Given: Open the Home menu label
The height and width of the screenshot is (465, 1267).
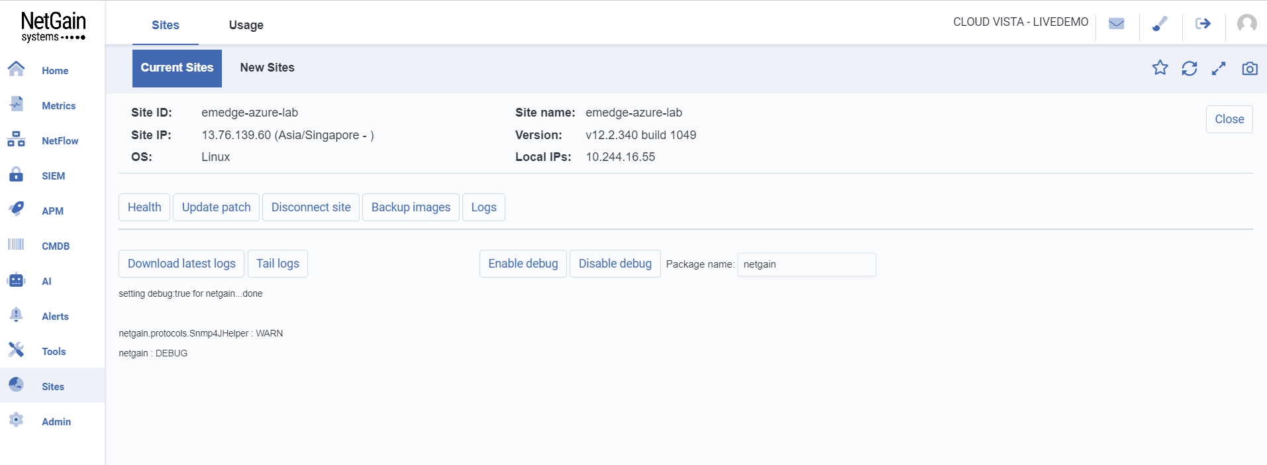Looking at the screenshot, I should 55,71.
